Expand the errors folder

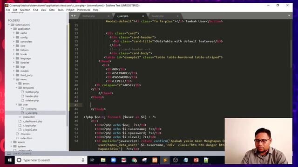[x=16, y=83]
